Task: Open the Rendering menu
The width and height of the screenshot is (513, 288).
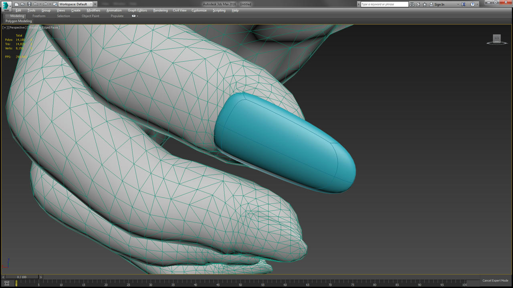Action: pyautogui.click(x=160, y=10)
